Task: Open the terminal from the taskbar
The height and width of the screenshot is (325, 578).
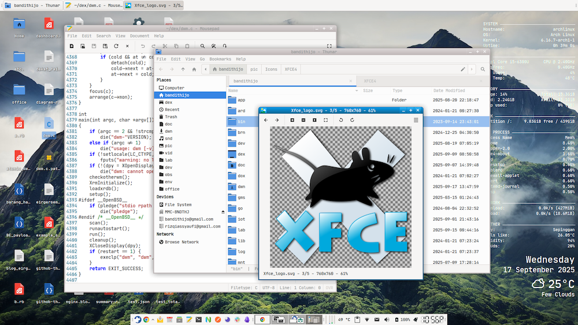Action: [198, 319]
